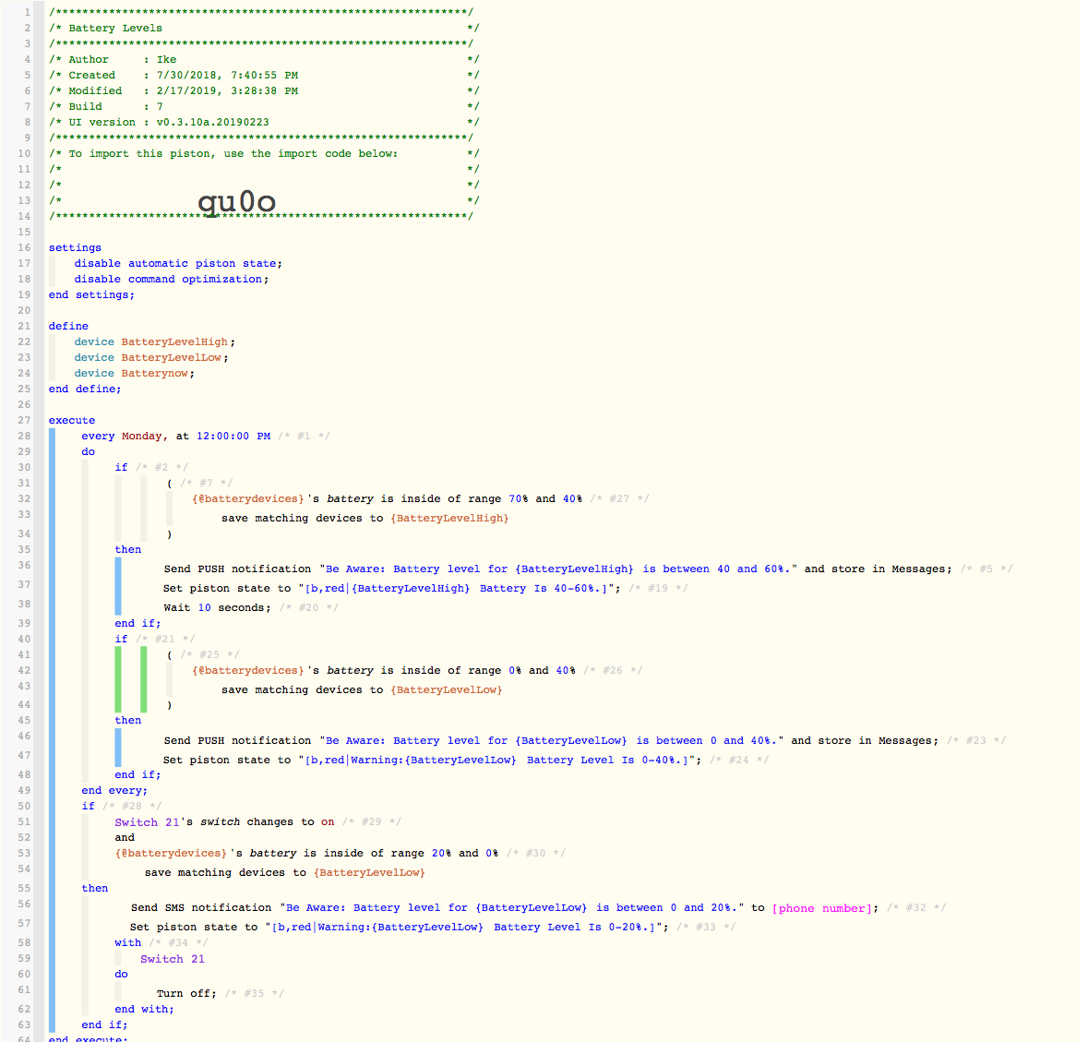Click the "end every;" line

[114, 791]
